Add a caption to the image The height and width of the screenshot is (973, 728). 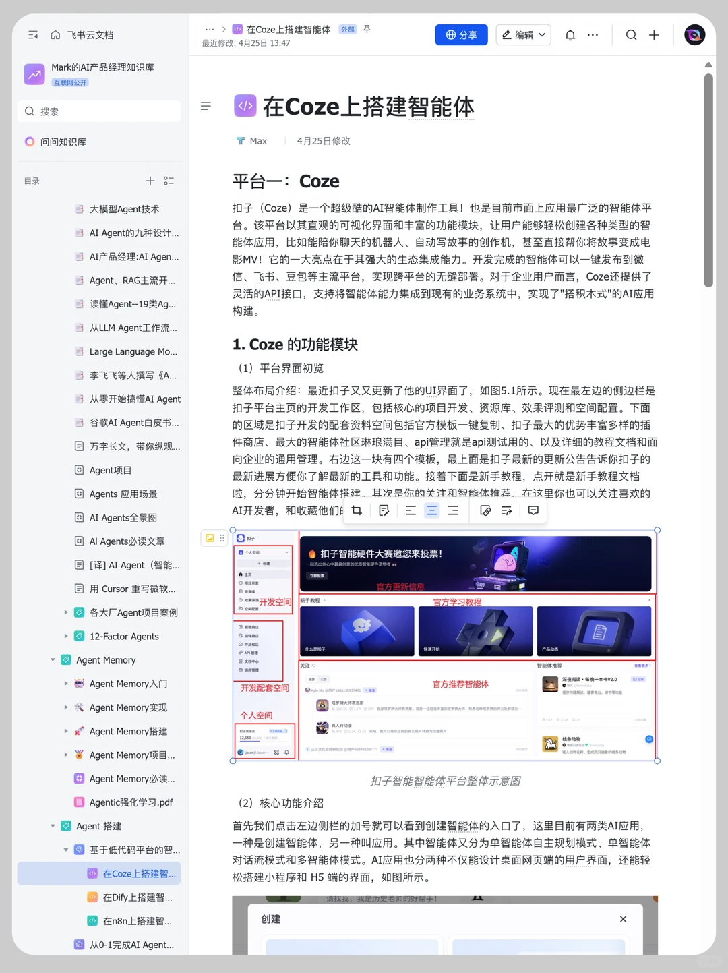point(384,510)
